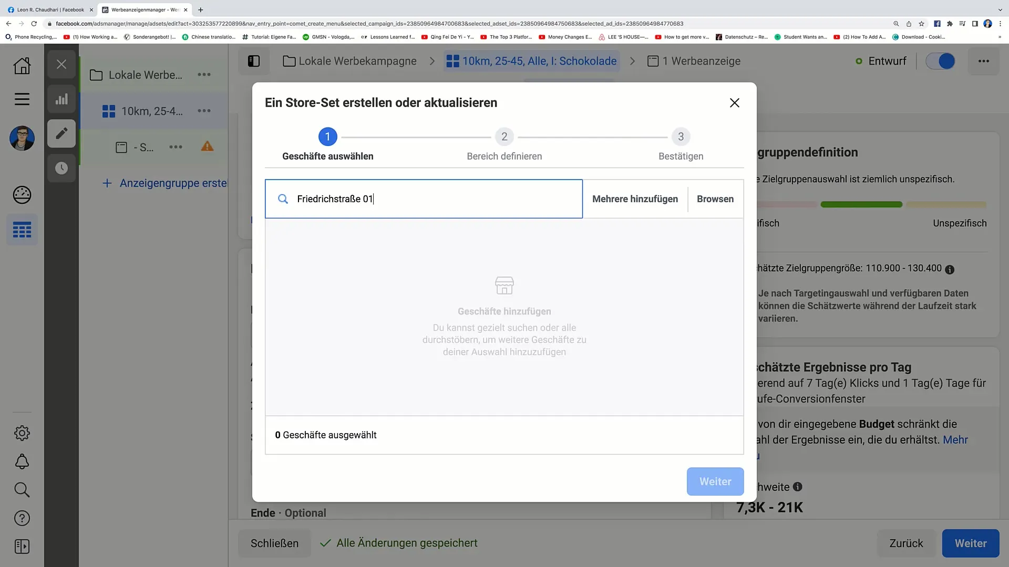This screenshot has width=1009, height=567.
Task: Open the campaigns table grid icon
Action: coord(22,230)
